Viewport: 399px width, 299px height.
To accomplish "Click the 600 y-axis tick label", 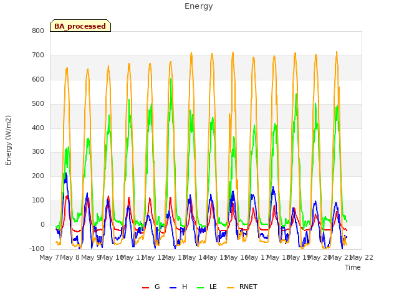I will pos(38,79).
